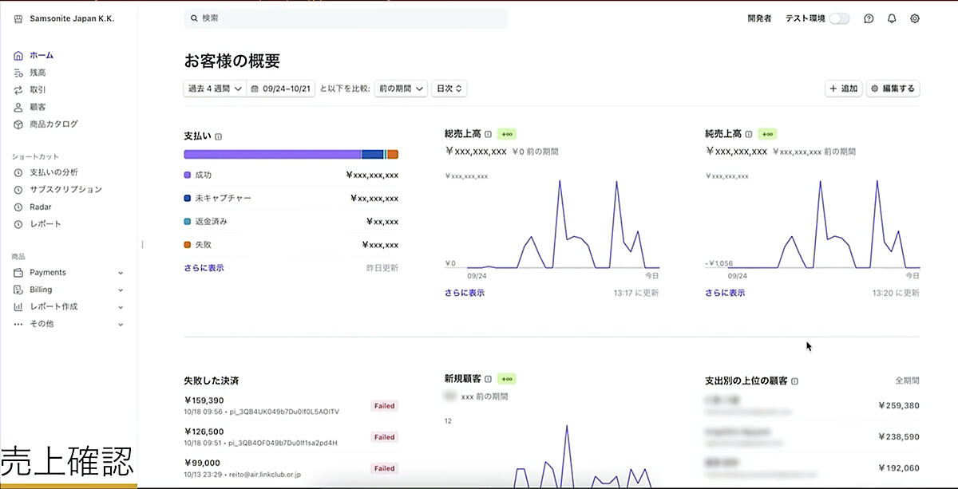Click the info icon beside 総売上高
The width and height of the screenshot is (958, 489).
[x=488, y=134]
